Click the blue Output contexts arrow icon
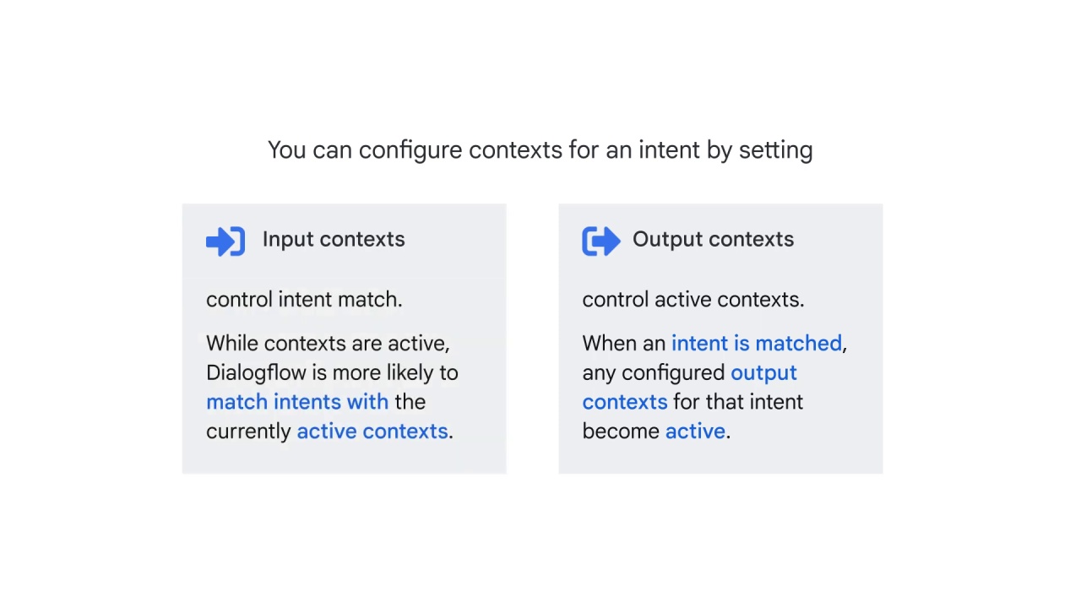The width and height of the screenshot is (1081, 608). point(601,242)
